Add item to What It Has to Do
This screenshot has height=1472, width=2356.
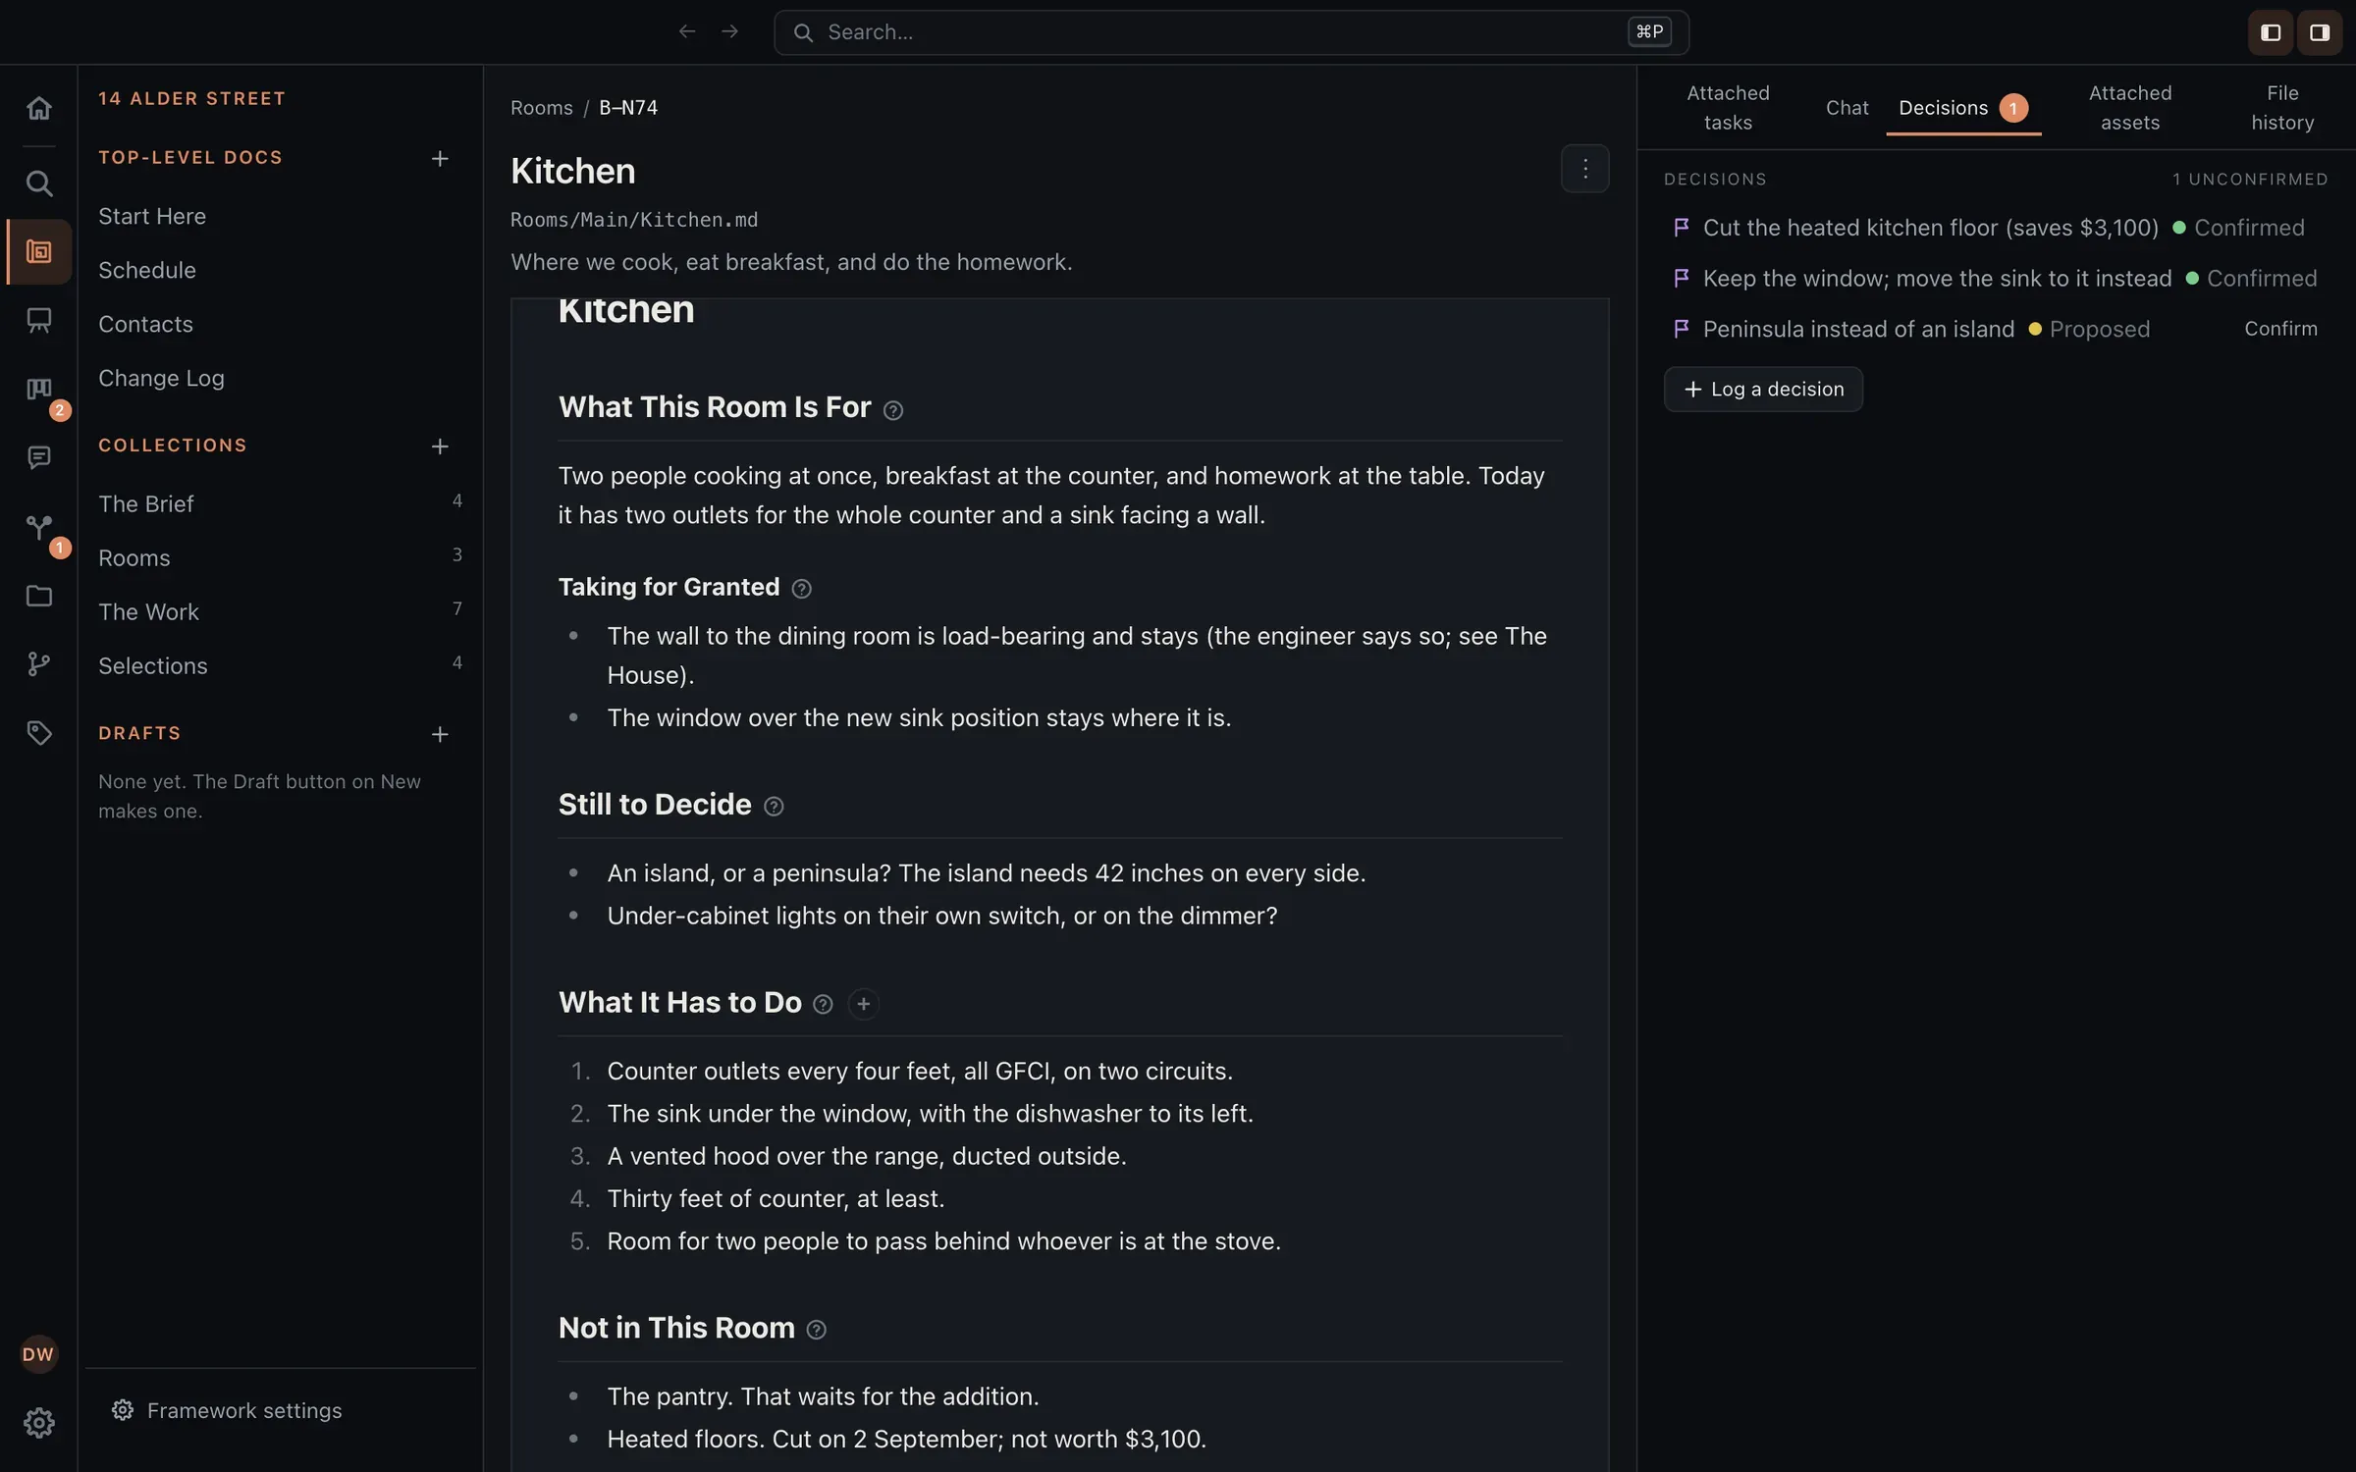[863, 1004]
